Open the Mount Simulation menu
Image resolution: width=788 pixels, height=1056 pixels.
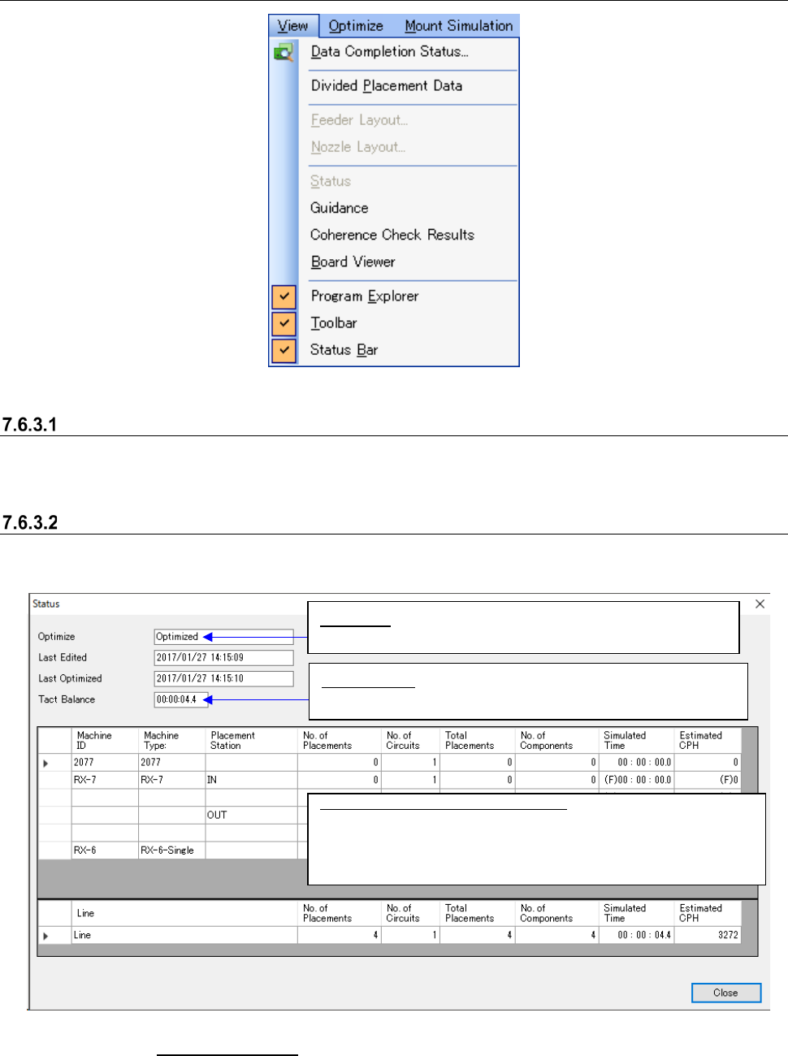(459, 26)
